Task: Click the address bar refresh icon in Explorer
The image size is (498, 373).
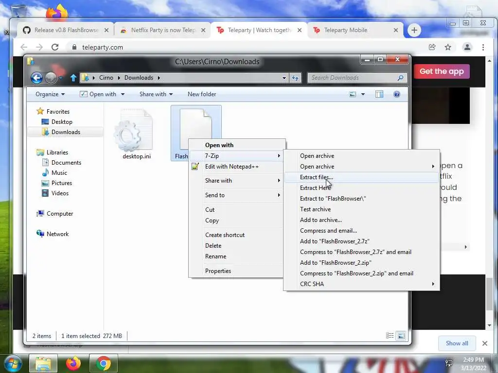Action: pyautogui.click(x=295, y=78)
